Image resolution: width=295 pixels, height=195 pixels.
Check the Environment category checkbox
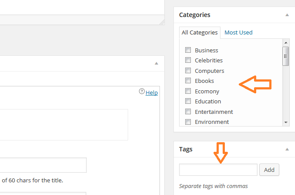188,122
